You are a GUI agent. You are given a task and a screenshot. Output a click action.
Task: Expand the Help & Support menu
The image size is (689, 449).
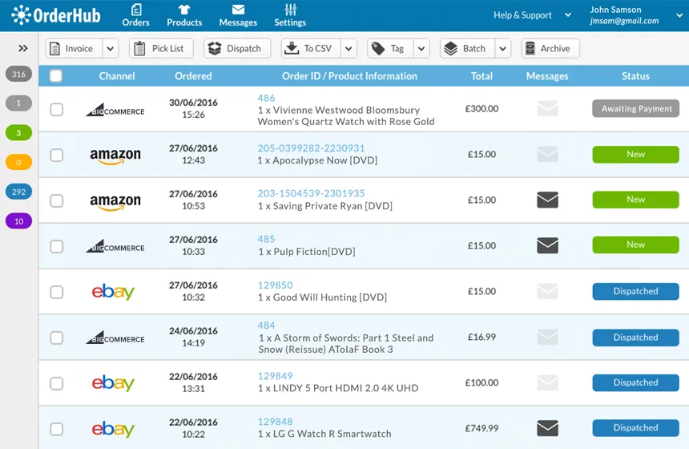[568, 15]
